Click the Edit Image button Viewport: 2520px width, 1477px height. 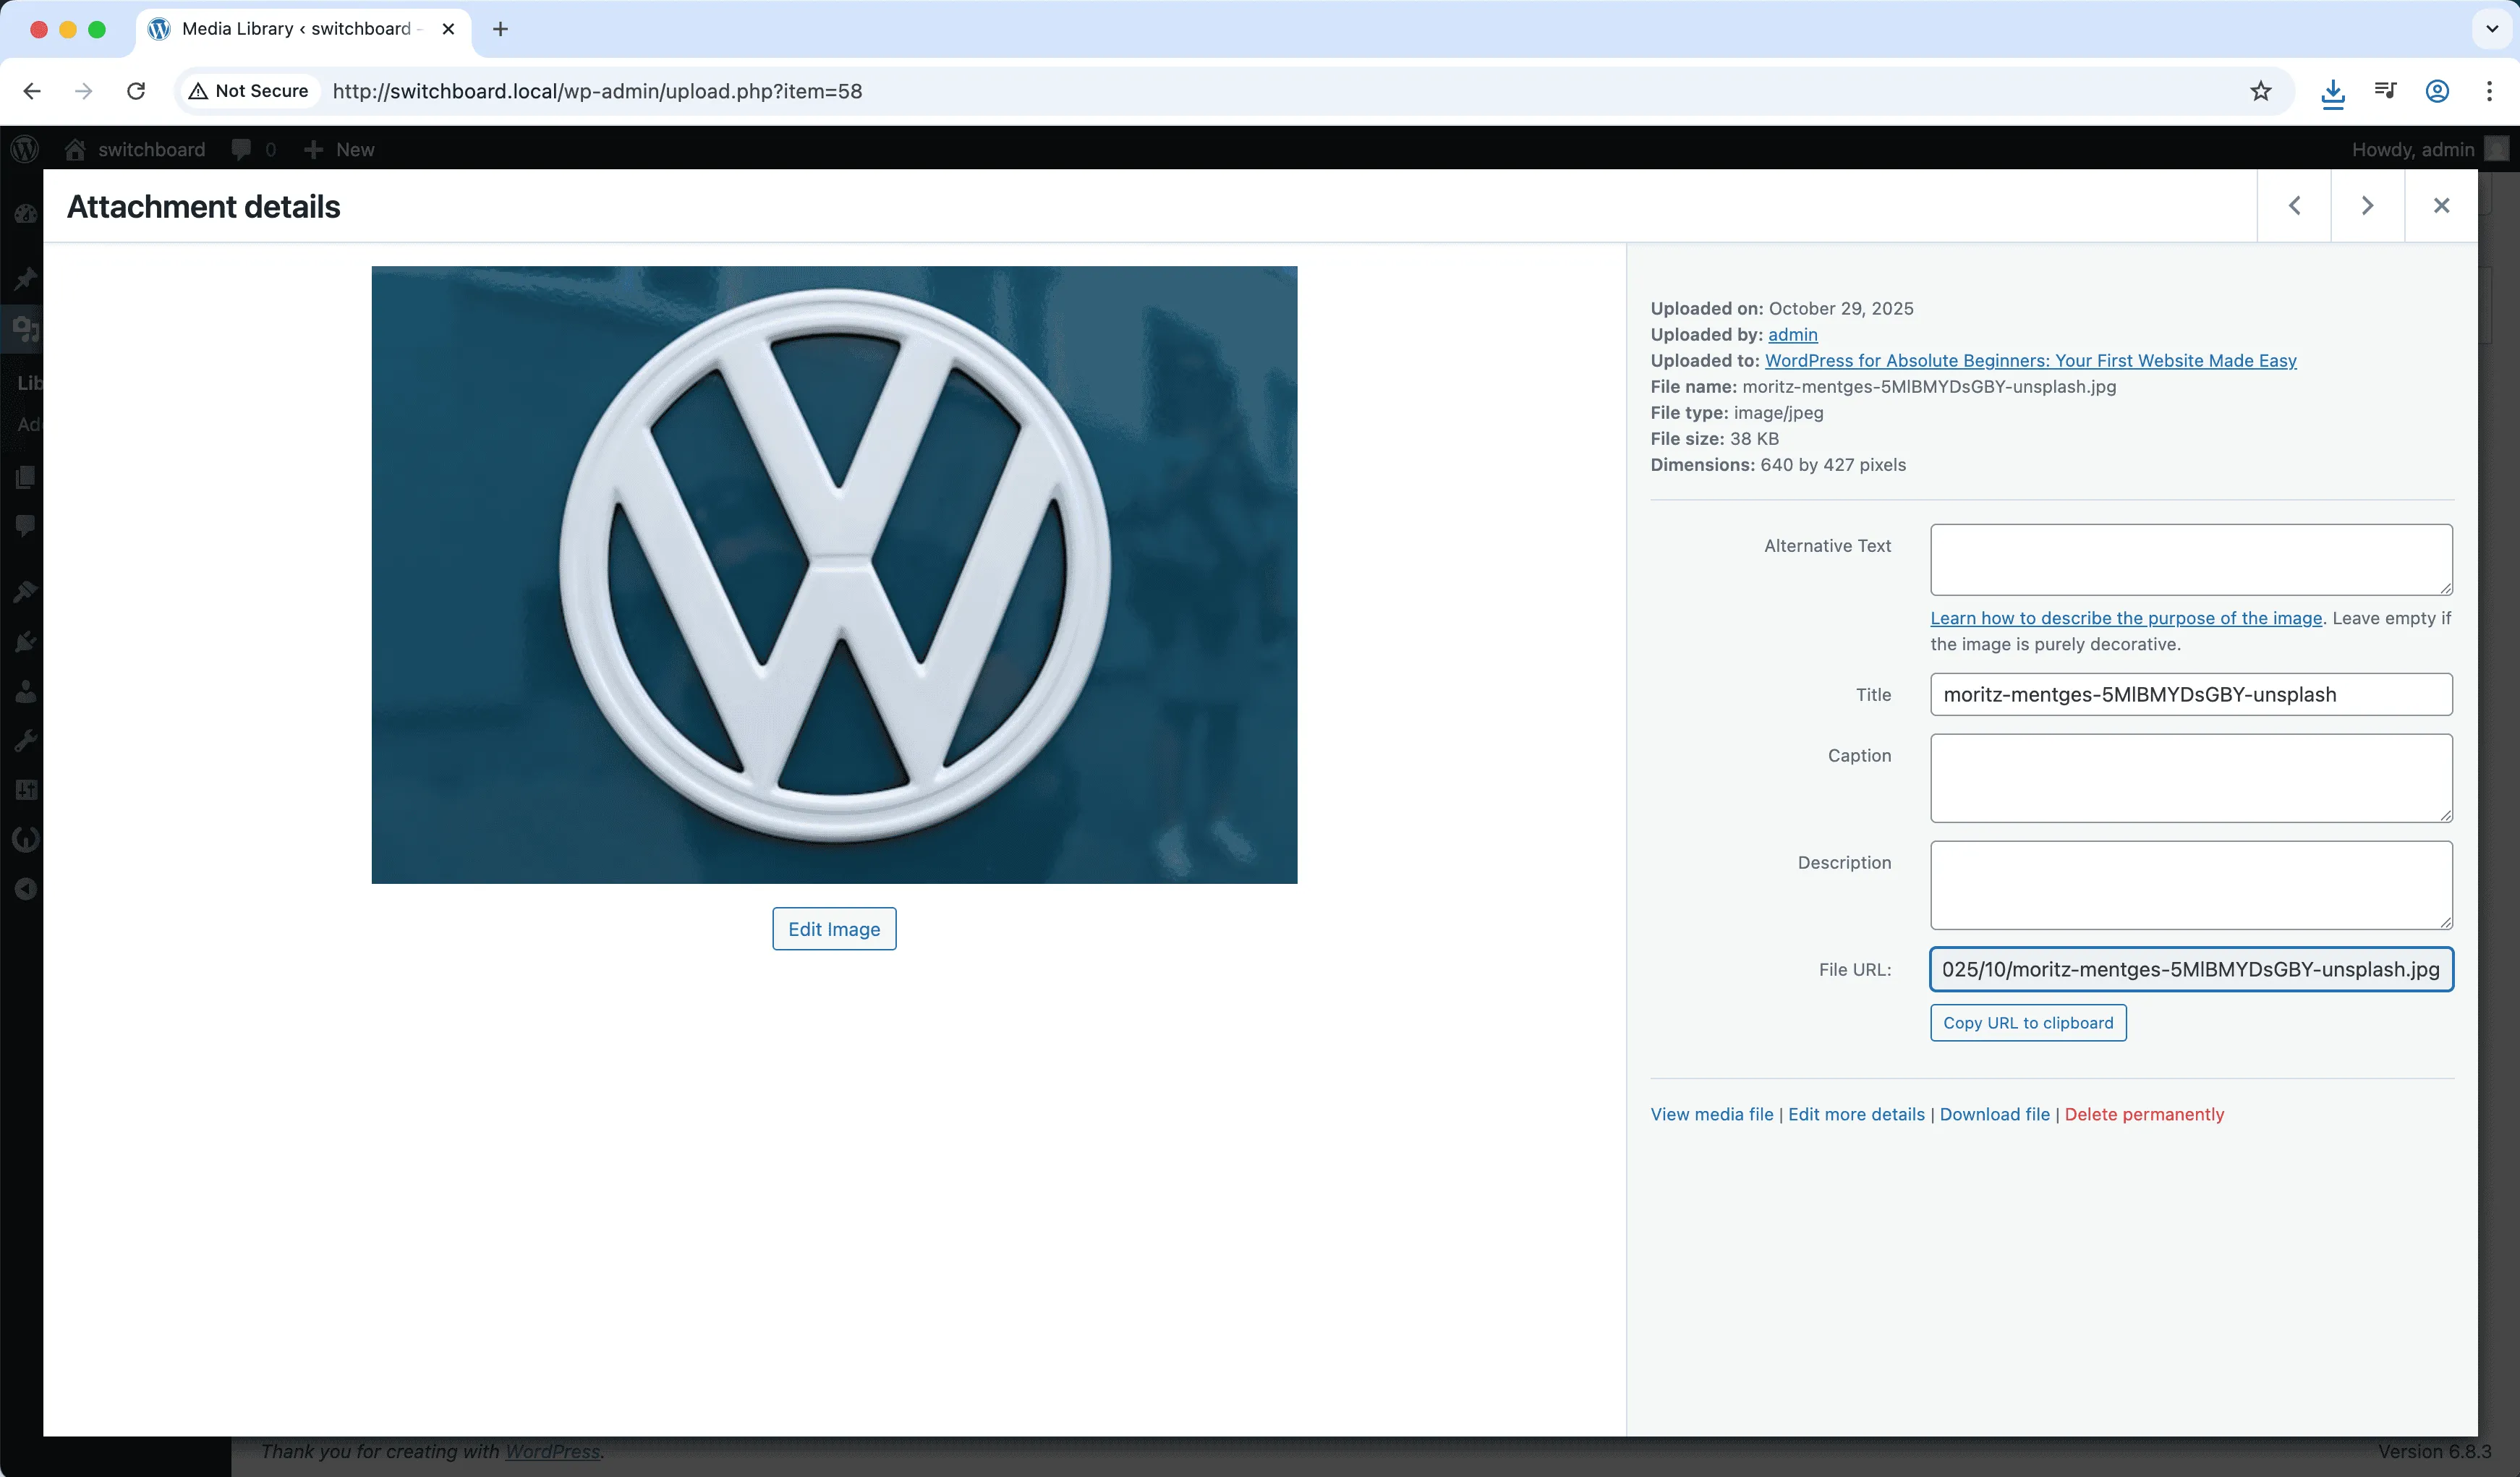[x=833, y=929]
